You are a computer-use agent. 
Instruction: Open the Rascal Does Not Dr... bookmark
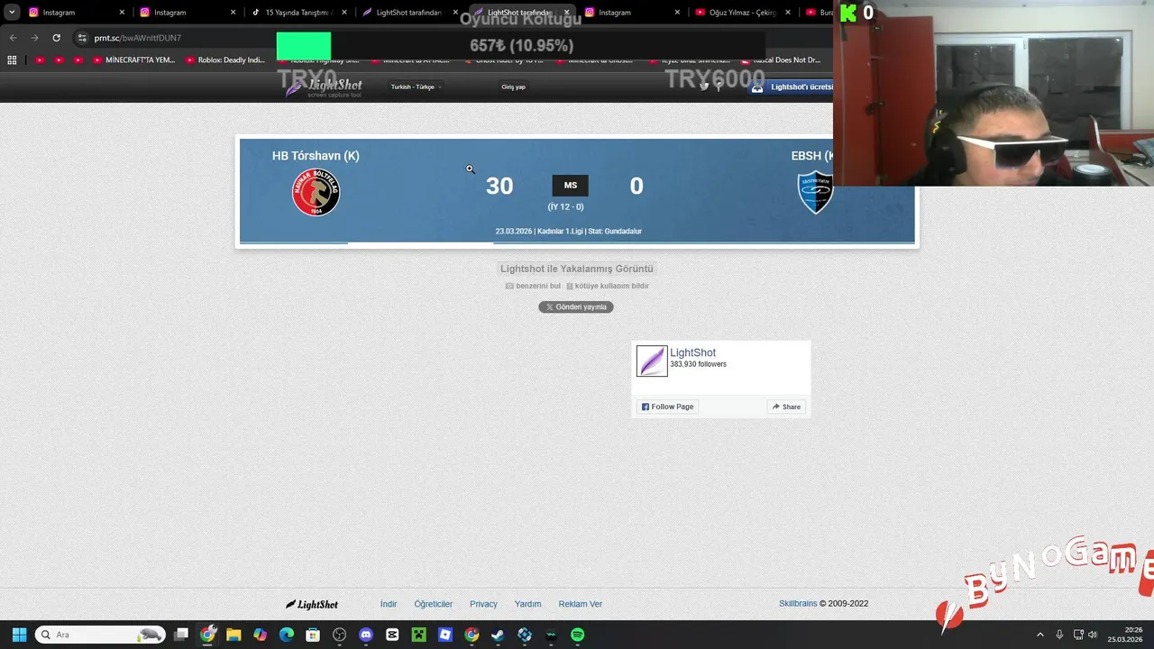point(783,60)
